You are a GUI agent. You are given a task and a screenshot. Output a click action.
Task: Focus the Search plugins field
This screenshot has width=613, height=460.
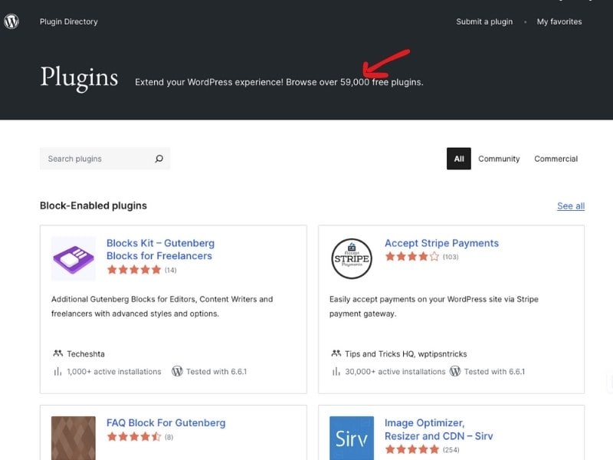click(x=105, y=159)
